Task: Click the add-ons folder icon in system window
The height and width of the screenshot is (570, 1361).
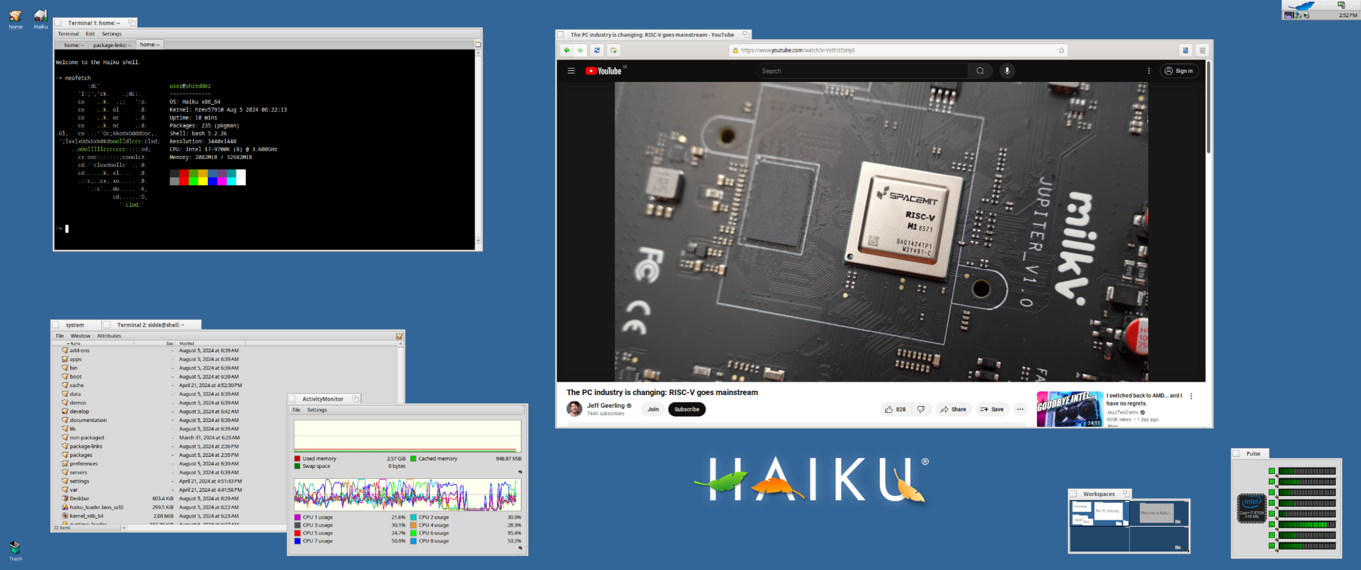Action: tap(65, 350)
